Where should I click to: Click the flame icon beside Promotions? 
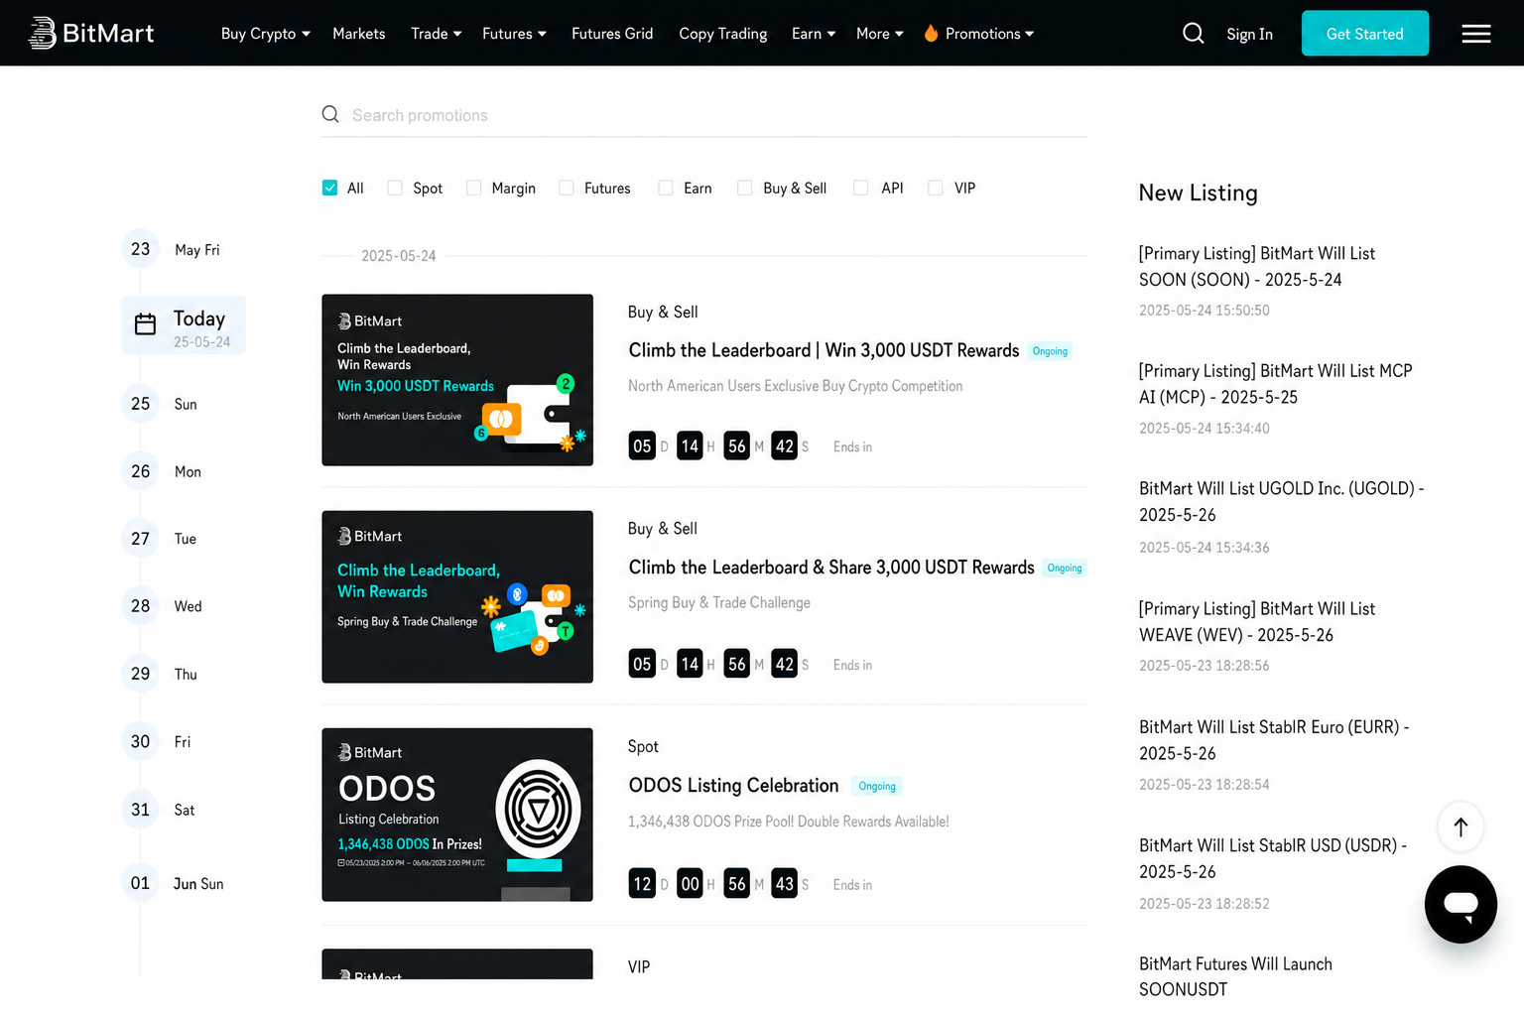point(931,33)
